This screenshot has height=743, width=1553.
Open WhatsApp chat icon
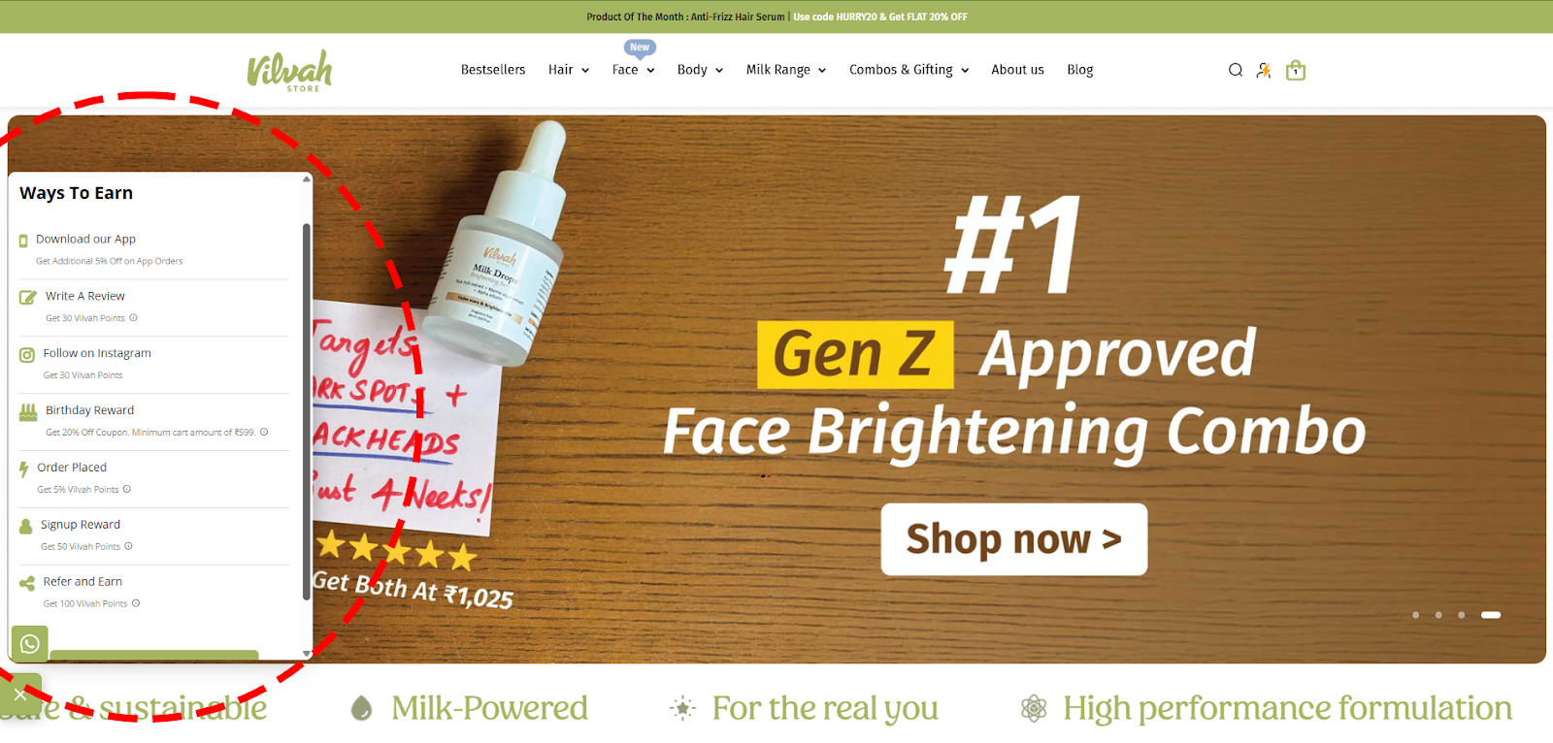point(30,644)
